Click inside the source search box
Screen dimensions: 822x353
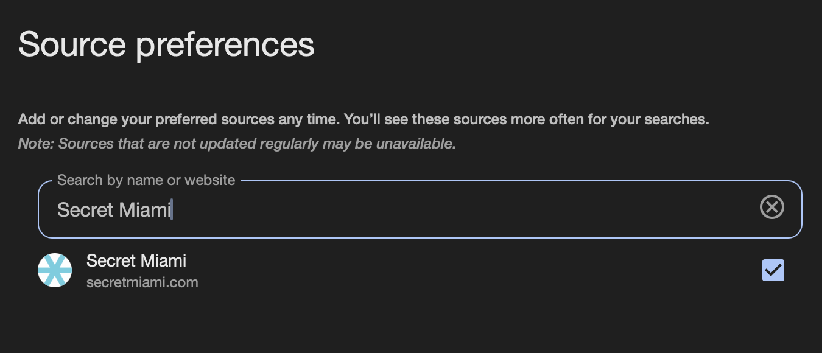point(420,209)
